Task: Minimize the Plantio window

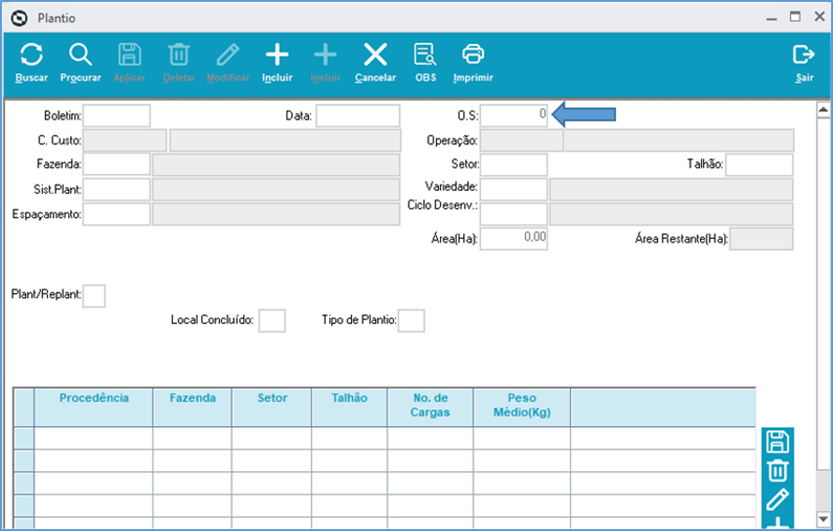Action: click(x=771, y=18)
